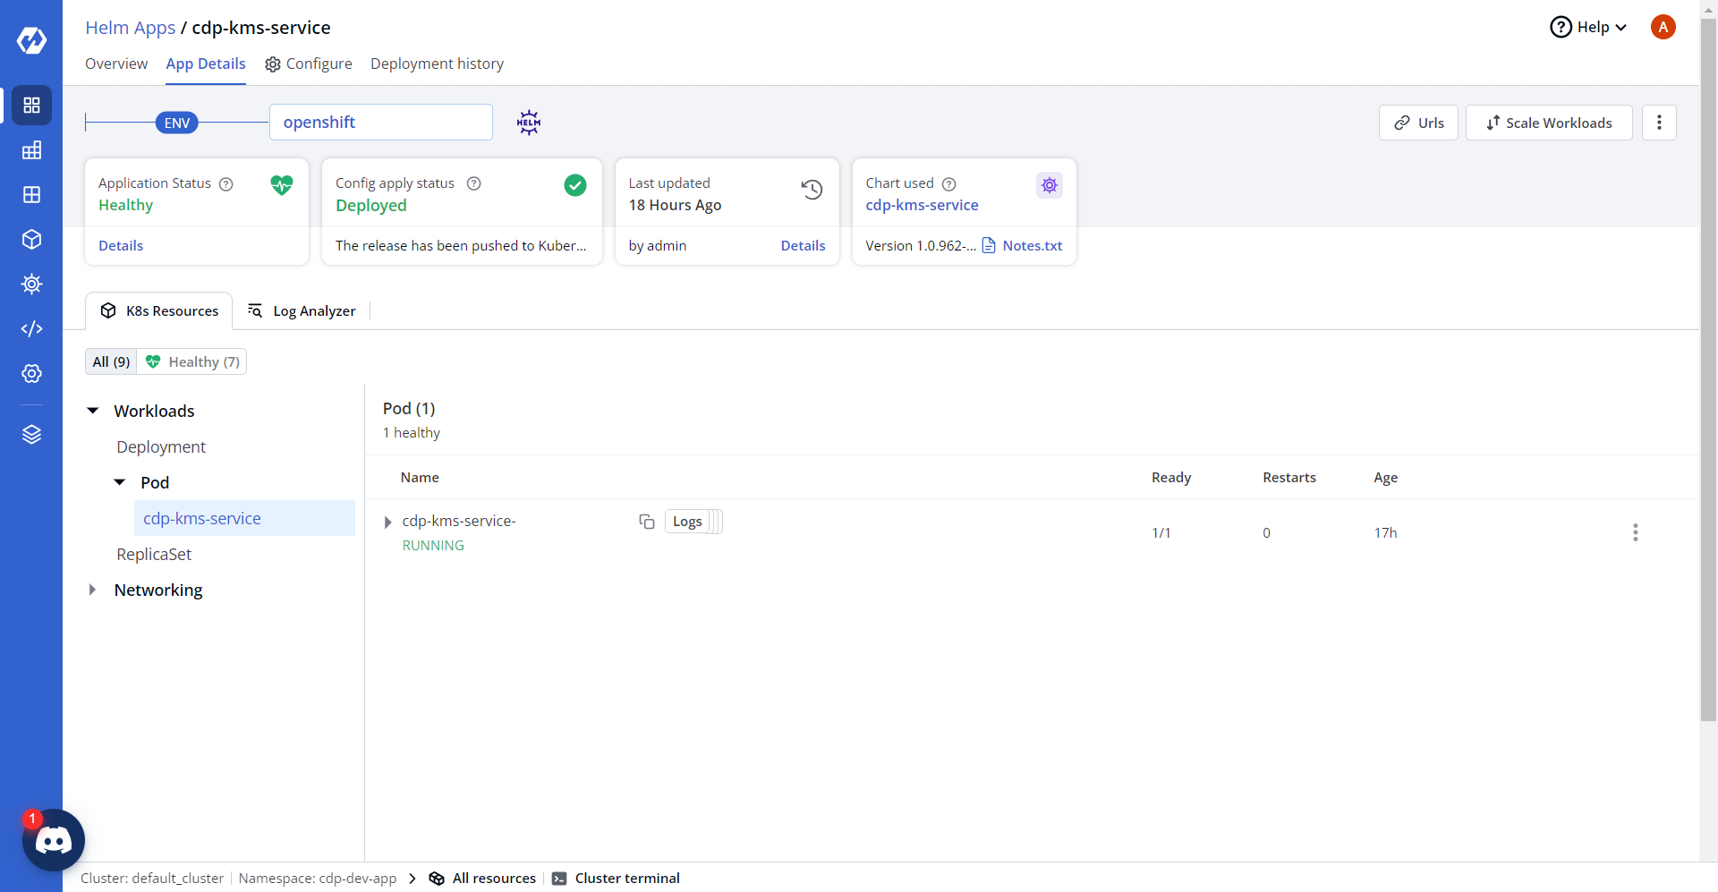Open the code editor sidebar icon

point(31,329)
